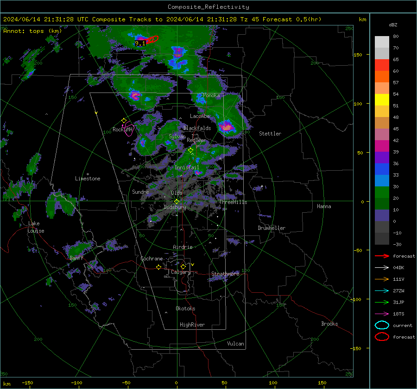
Task: Click the asterisk marker above Limestone
Action: click(x=88, y=174)
